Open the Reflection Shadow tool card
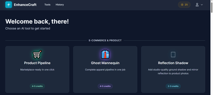Screen dimensions: 213x95 (x=173, y=69)
